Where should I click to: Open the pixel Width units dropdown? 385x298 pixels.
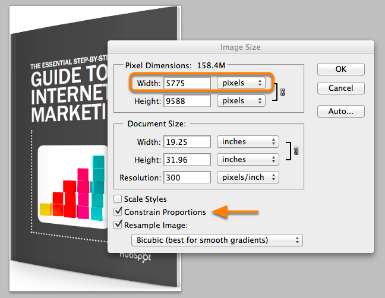tap(241, 84)
